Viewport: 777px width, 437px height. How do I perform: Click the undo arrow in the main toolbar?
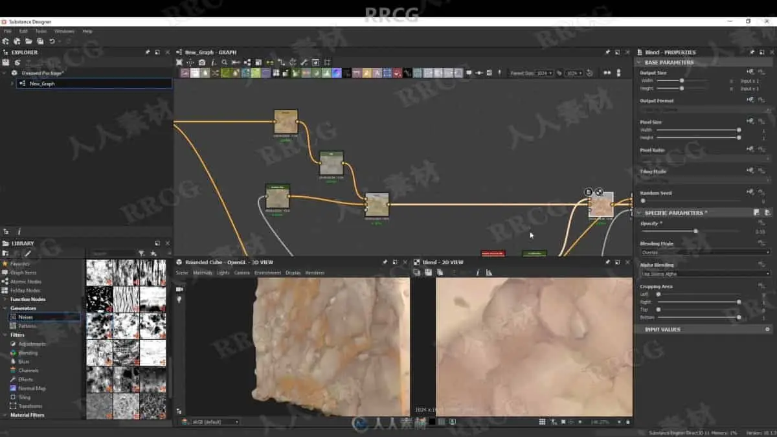pyautogui.click(x=52, y=41)
